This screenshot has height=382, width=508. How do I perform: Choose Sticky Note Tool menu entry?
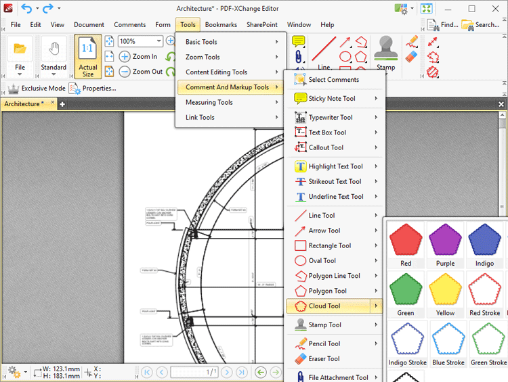pyautogui.click(x=335, y=98)
